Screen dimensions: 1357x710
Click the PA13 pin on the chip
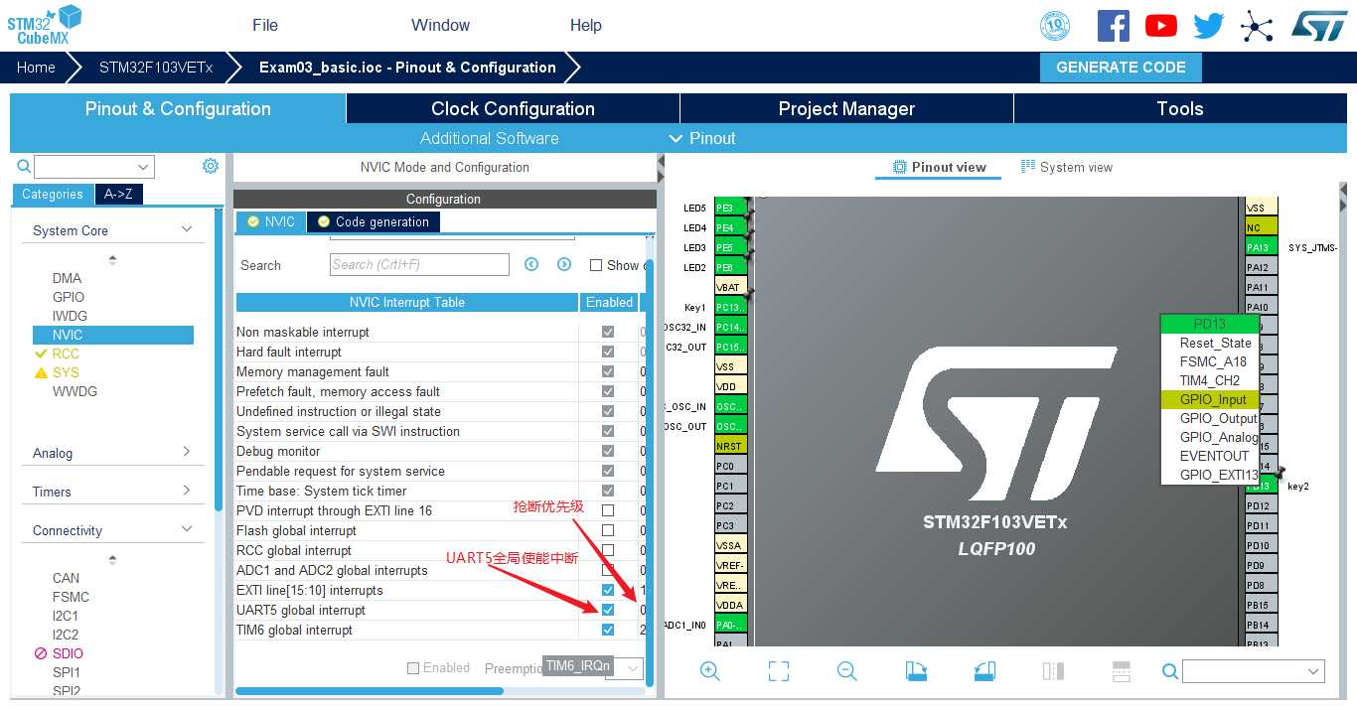click(x=1262, y=247)
